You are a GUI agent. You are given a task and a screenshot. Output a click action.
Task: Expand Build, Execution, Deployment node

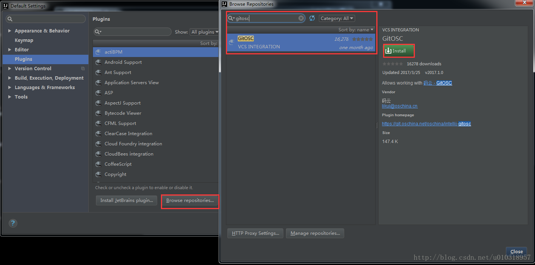click(9, 78)
